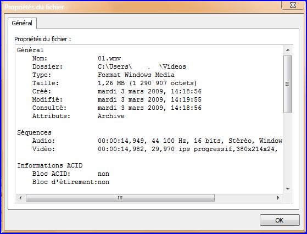Click the OK button
Viewport: 307px width, 234px height.
[280, 220]
